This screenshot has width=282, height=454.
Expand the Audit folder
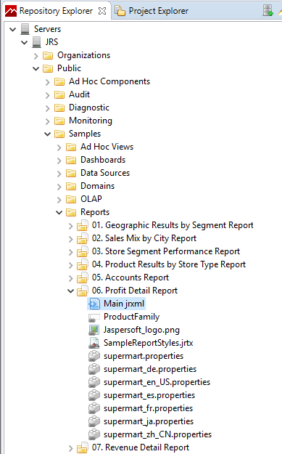click(x=47, y=95)
